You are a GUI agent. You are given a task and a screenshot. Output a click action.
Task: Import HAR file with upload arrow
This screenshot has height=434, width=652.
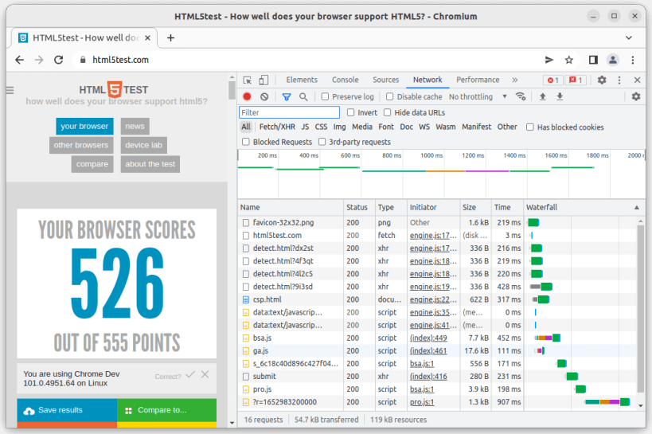(x=543, y=96)
